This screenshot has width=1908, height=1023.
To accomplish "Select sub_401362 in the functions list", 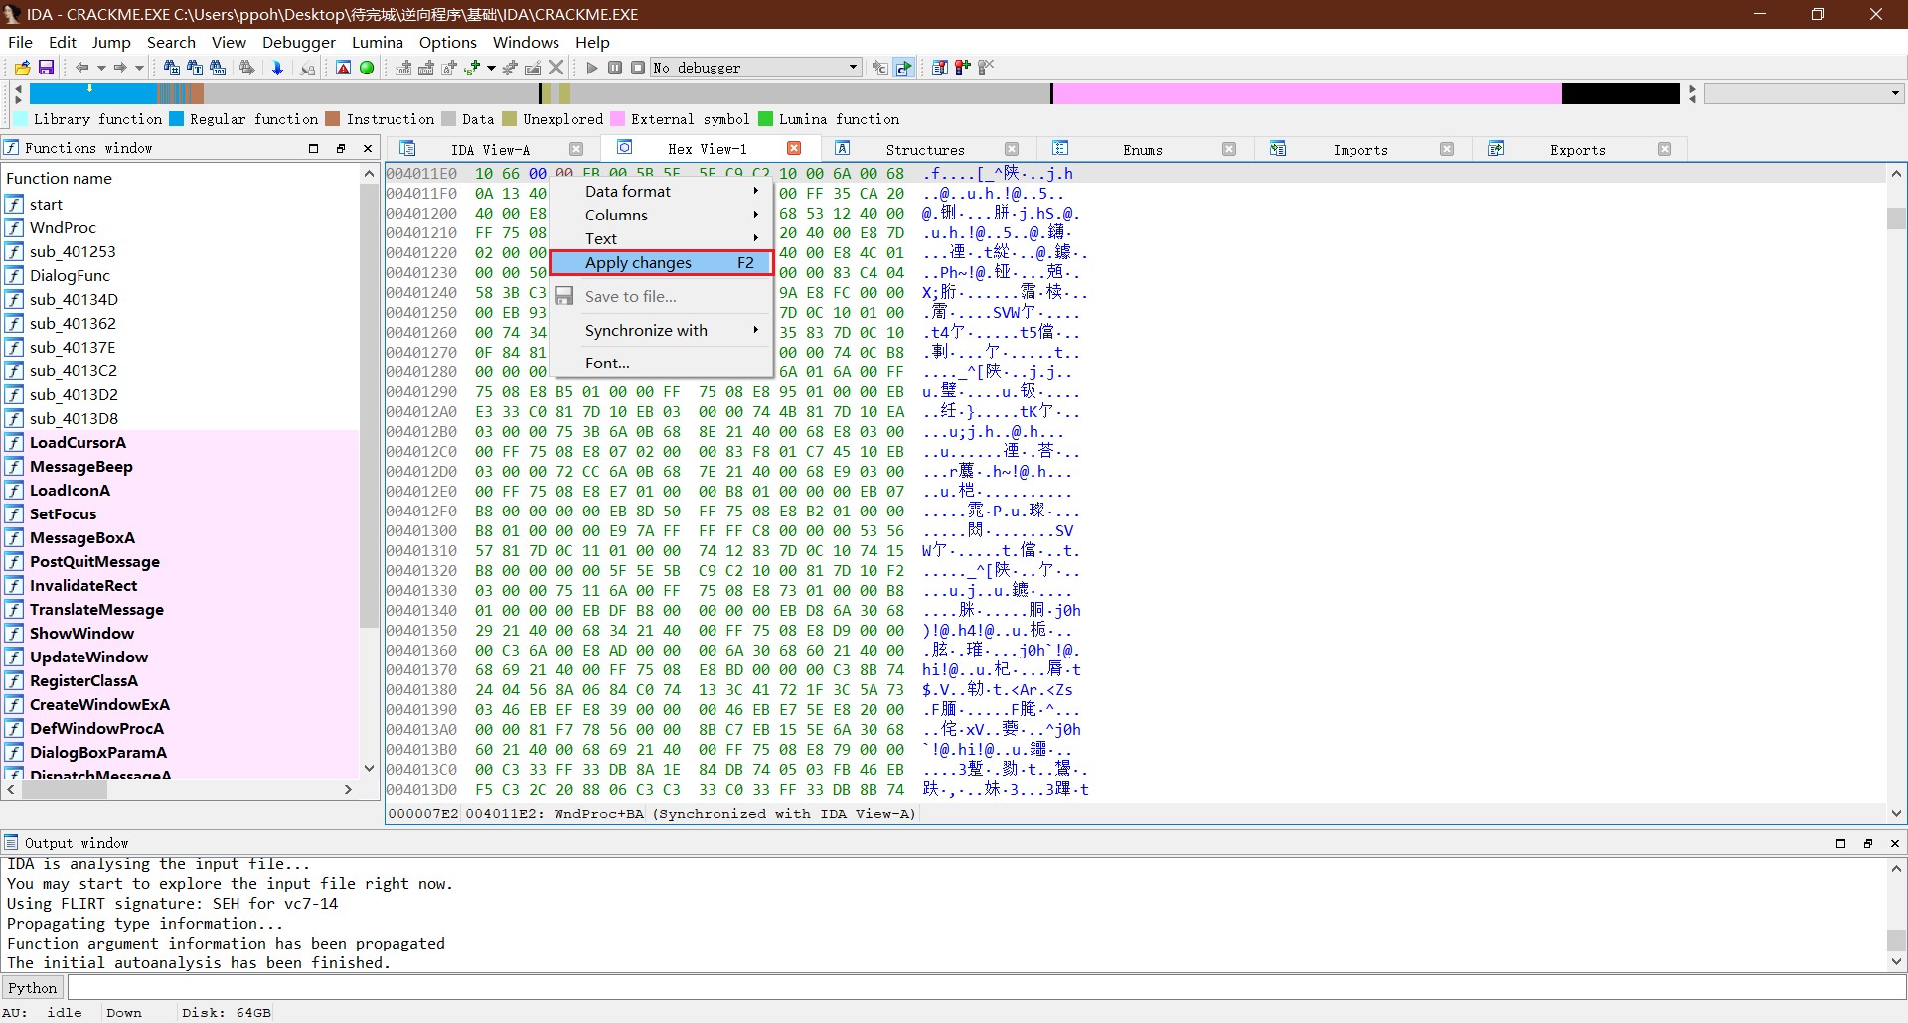I will click(x=73, y=323).
